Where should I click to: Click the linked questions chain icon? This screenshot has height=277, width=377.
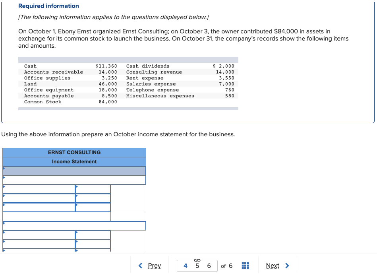pos(197,260)
